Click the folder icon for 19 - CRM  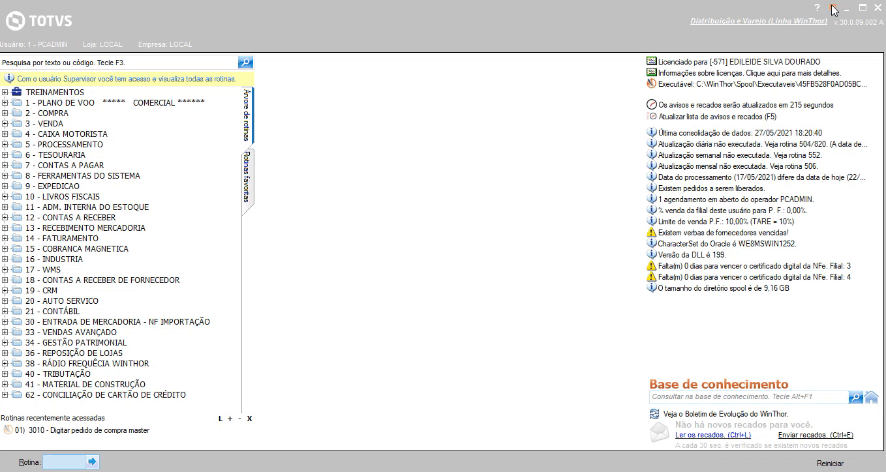[x=17, y=290]
